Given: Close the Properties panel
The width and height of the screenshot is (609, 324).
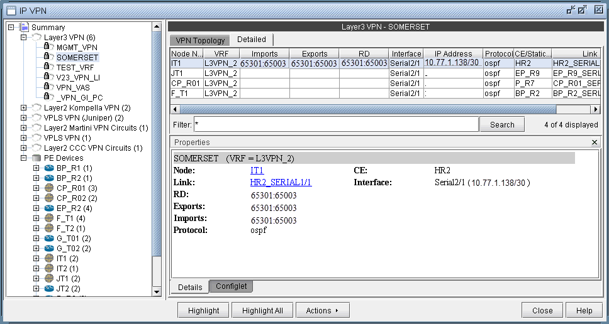Looking at the screenshot, I should pyautogui.click(x=595, y=143).
